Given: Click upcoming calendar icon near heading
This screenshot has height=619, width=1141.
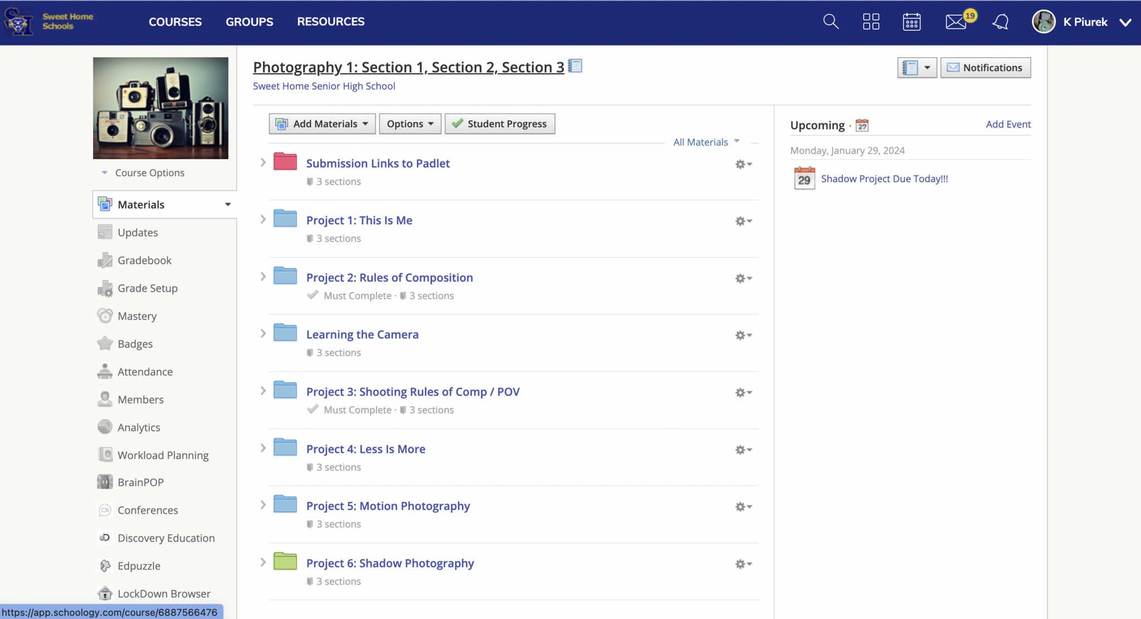Looking at the screenshot, I should (862, 125).
